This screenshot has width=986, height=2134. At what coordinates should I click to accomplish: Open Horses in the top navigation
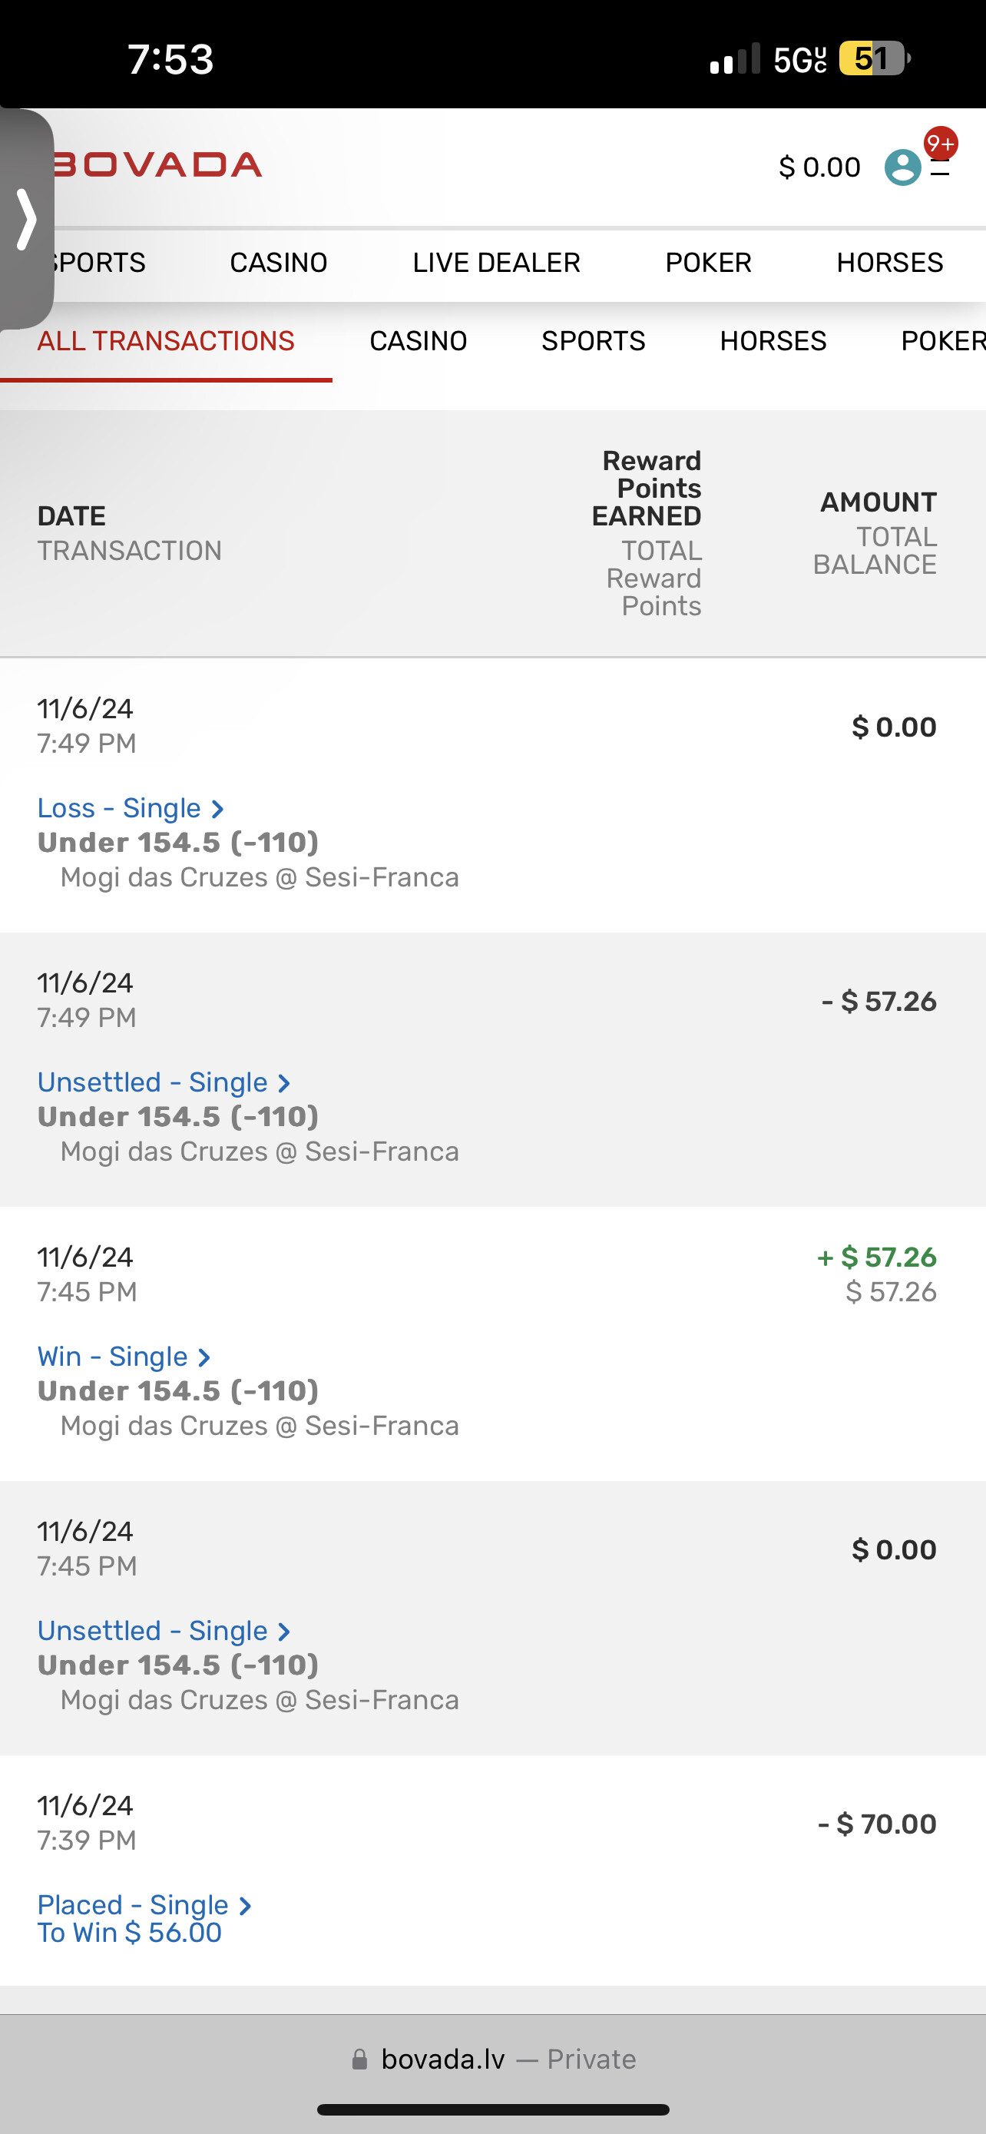click(889, 263)
